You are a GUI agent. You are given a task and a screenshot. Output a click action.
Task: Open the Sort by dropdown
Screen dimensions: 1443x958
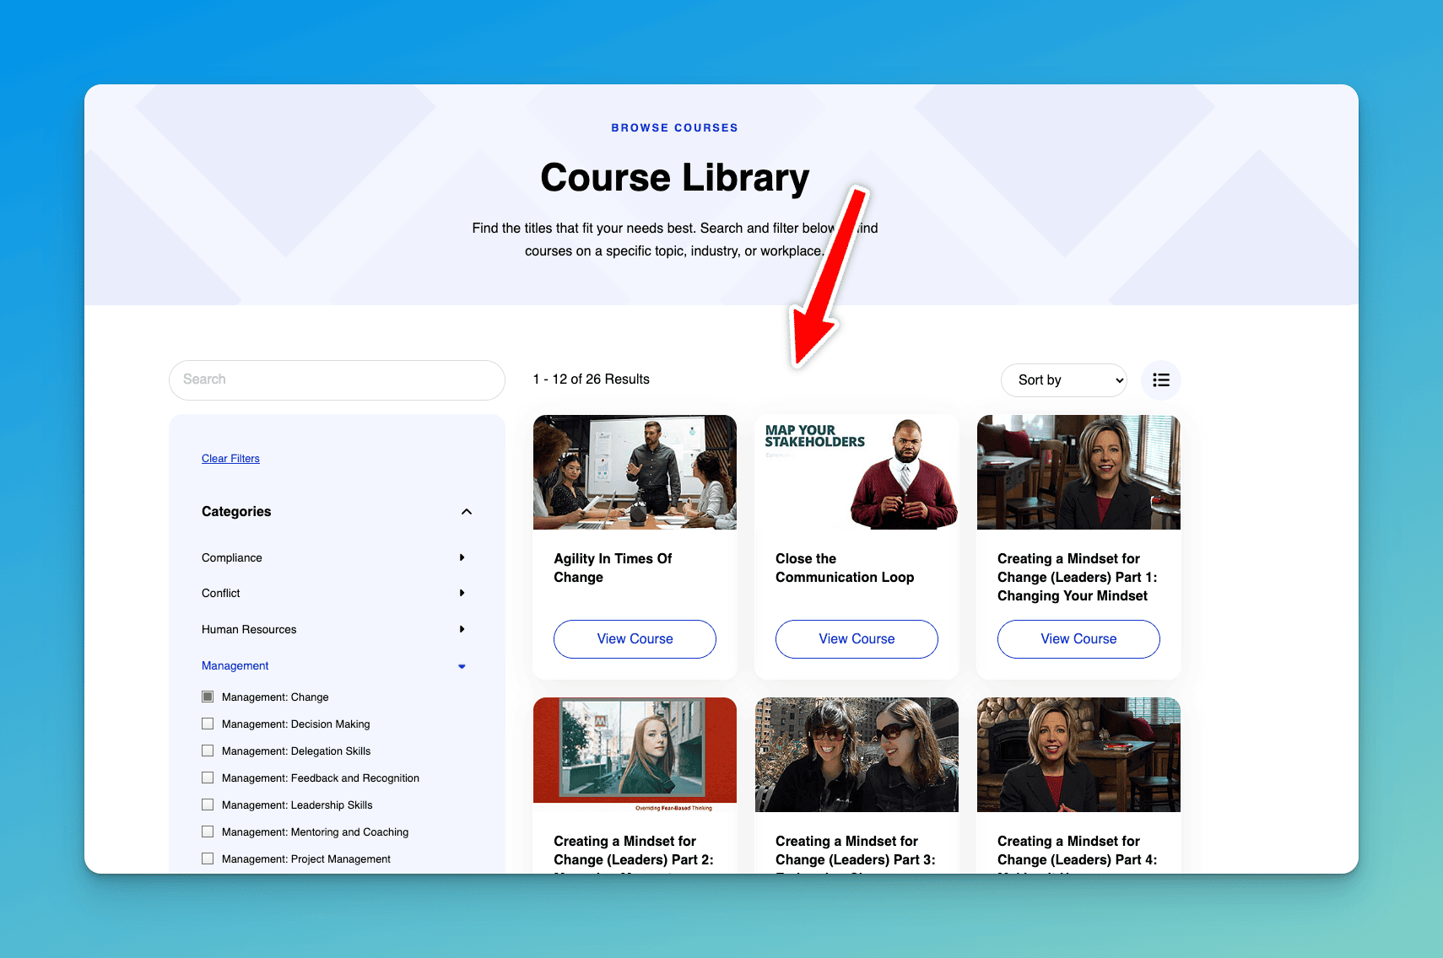(1063, 380)
